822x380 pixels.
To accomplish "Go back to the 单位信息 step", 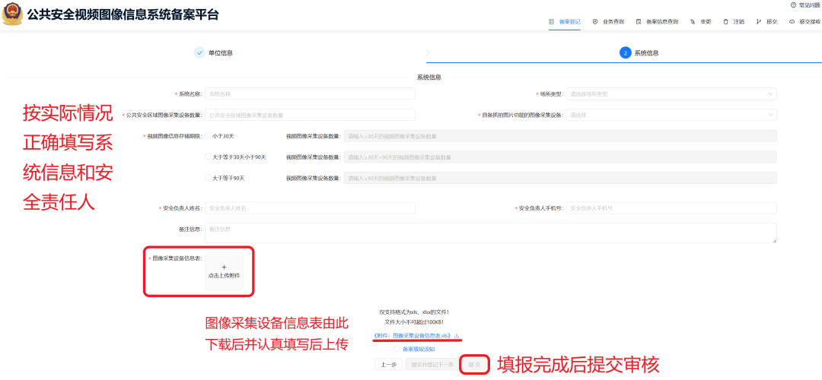I will click(x=221, y=53).
